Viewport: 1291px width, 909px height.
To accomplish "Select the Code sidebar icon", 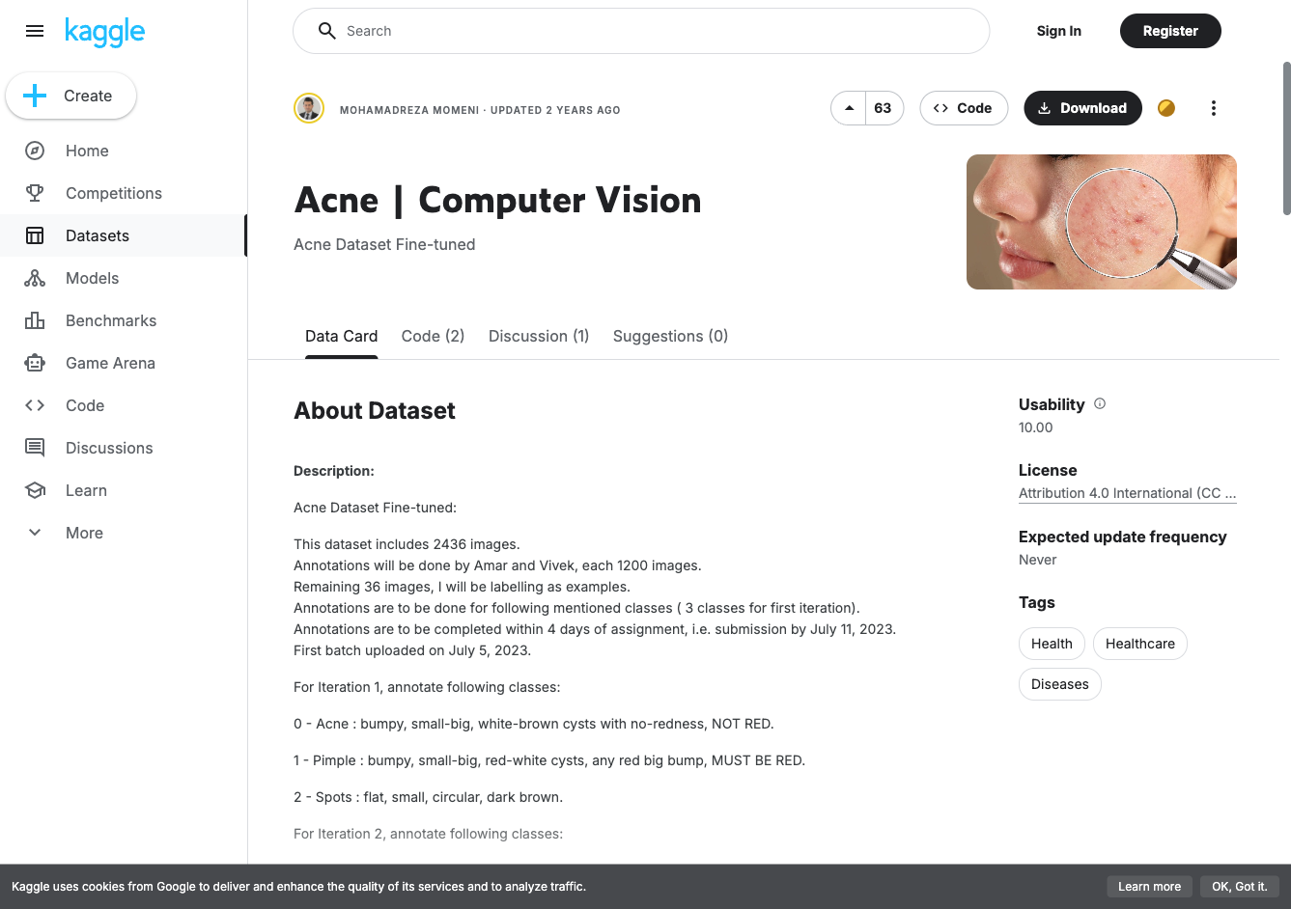I will click(35, 405).
